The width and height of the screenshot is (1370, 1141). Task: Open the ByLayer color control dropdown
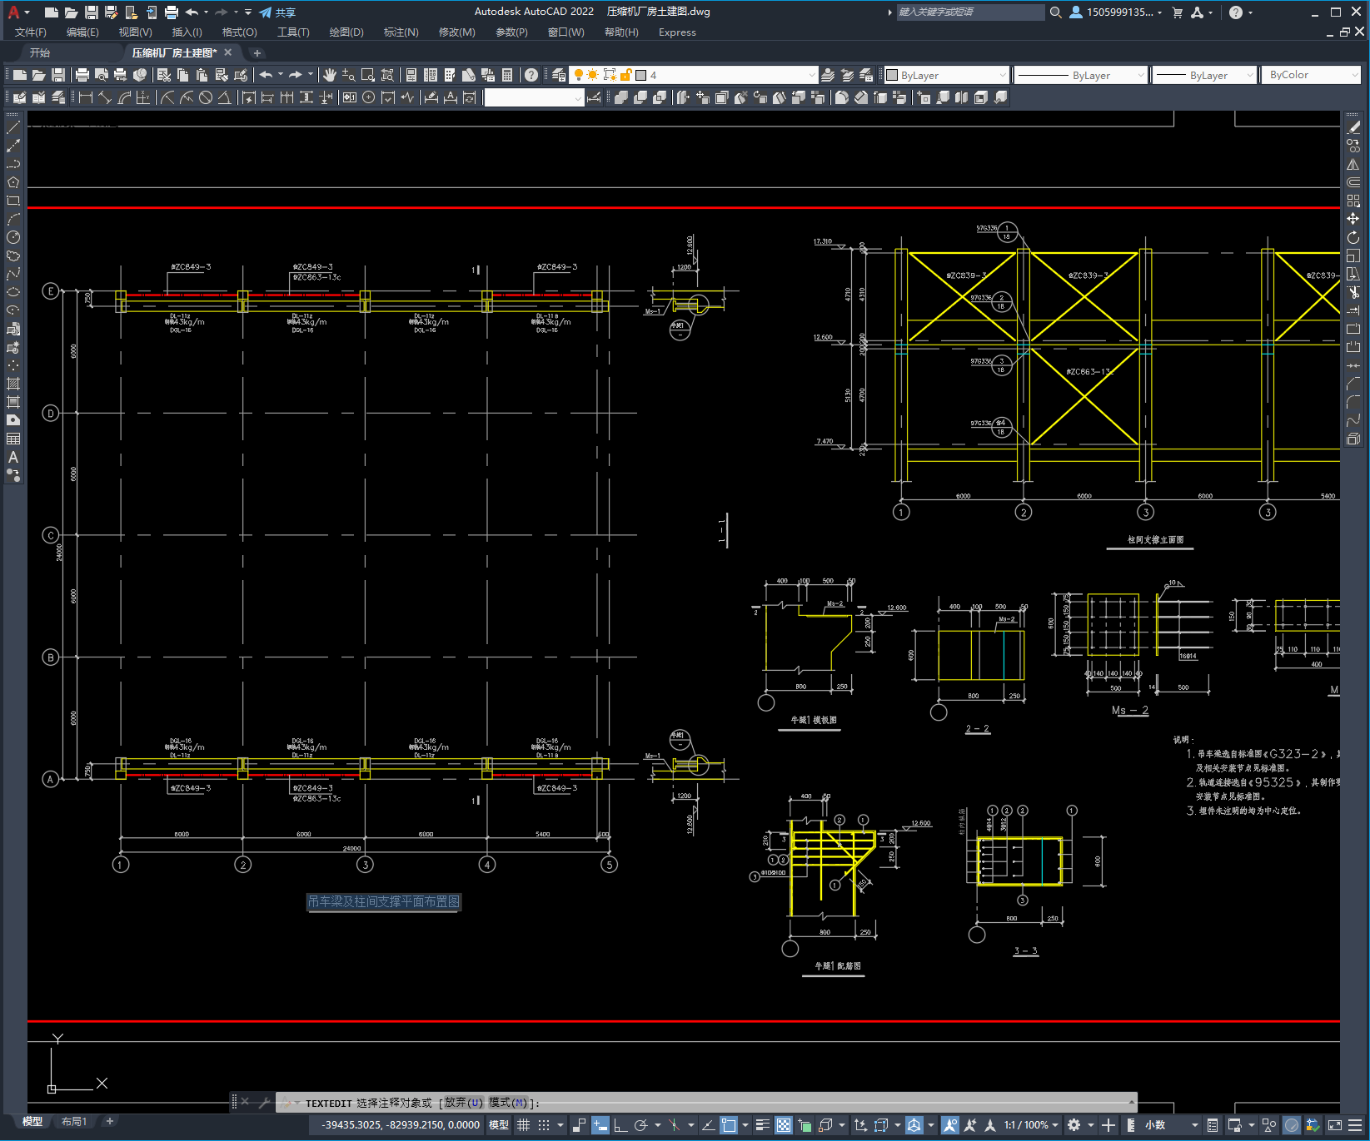(946, 75)
